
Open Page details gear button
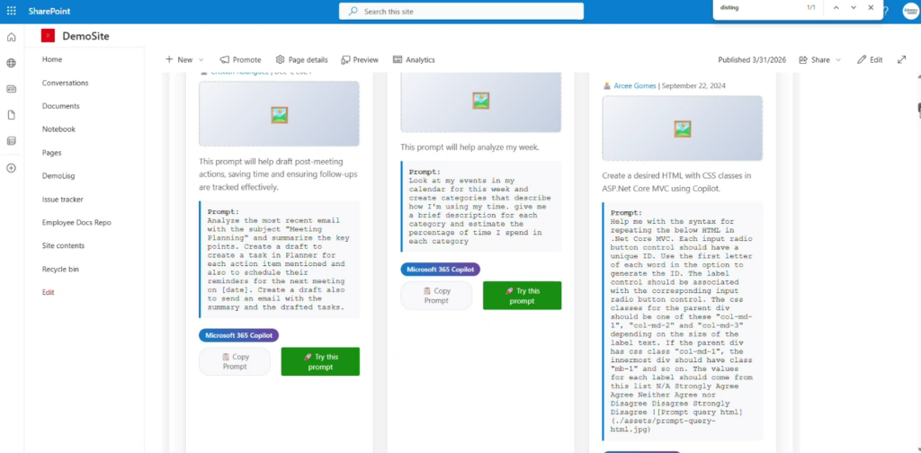301,60
